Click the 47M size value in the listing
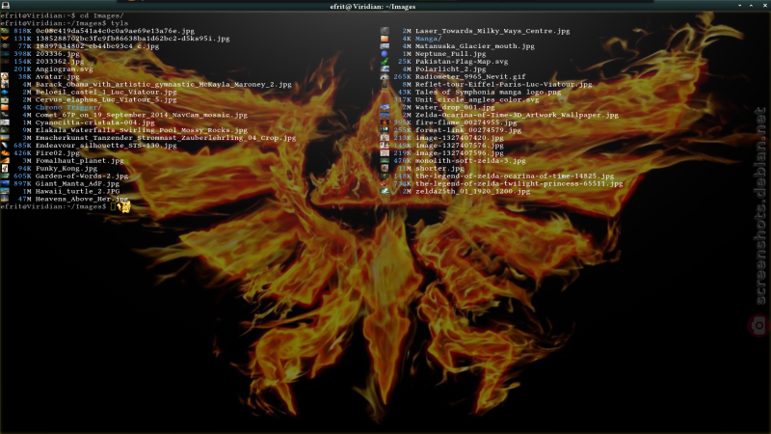 (x=24, y=199)
